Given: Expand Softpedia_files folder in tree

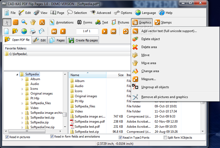Looking at the screenshot, I should (22, 103).
